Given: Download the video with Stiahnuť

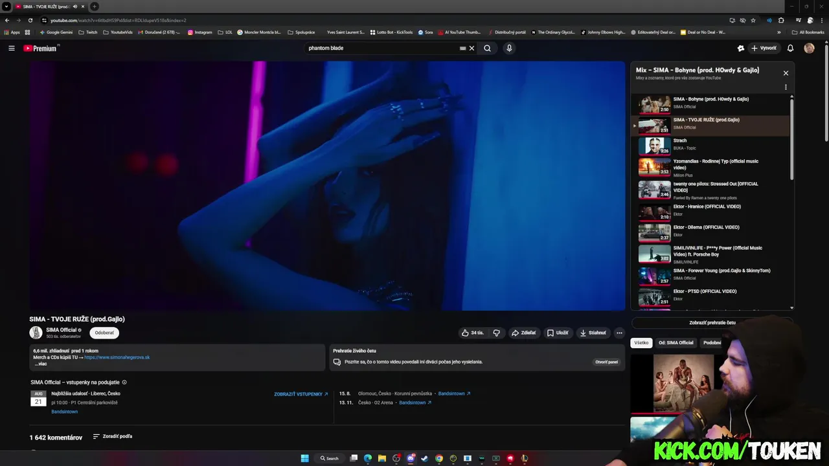Looking at the screenshot, I should [593, 333].
